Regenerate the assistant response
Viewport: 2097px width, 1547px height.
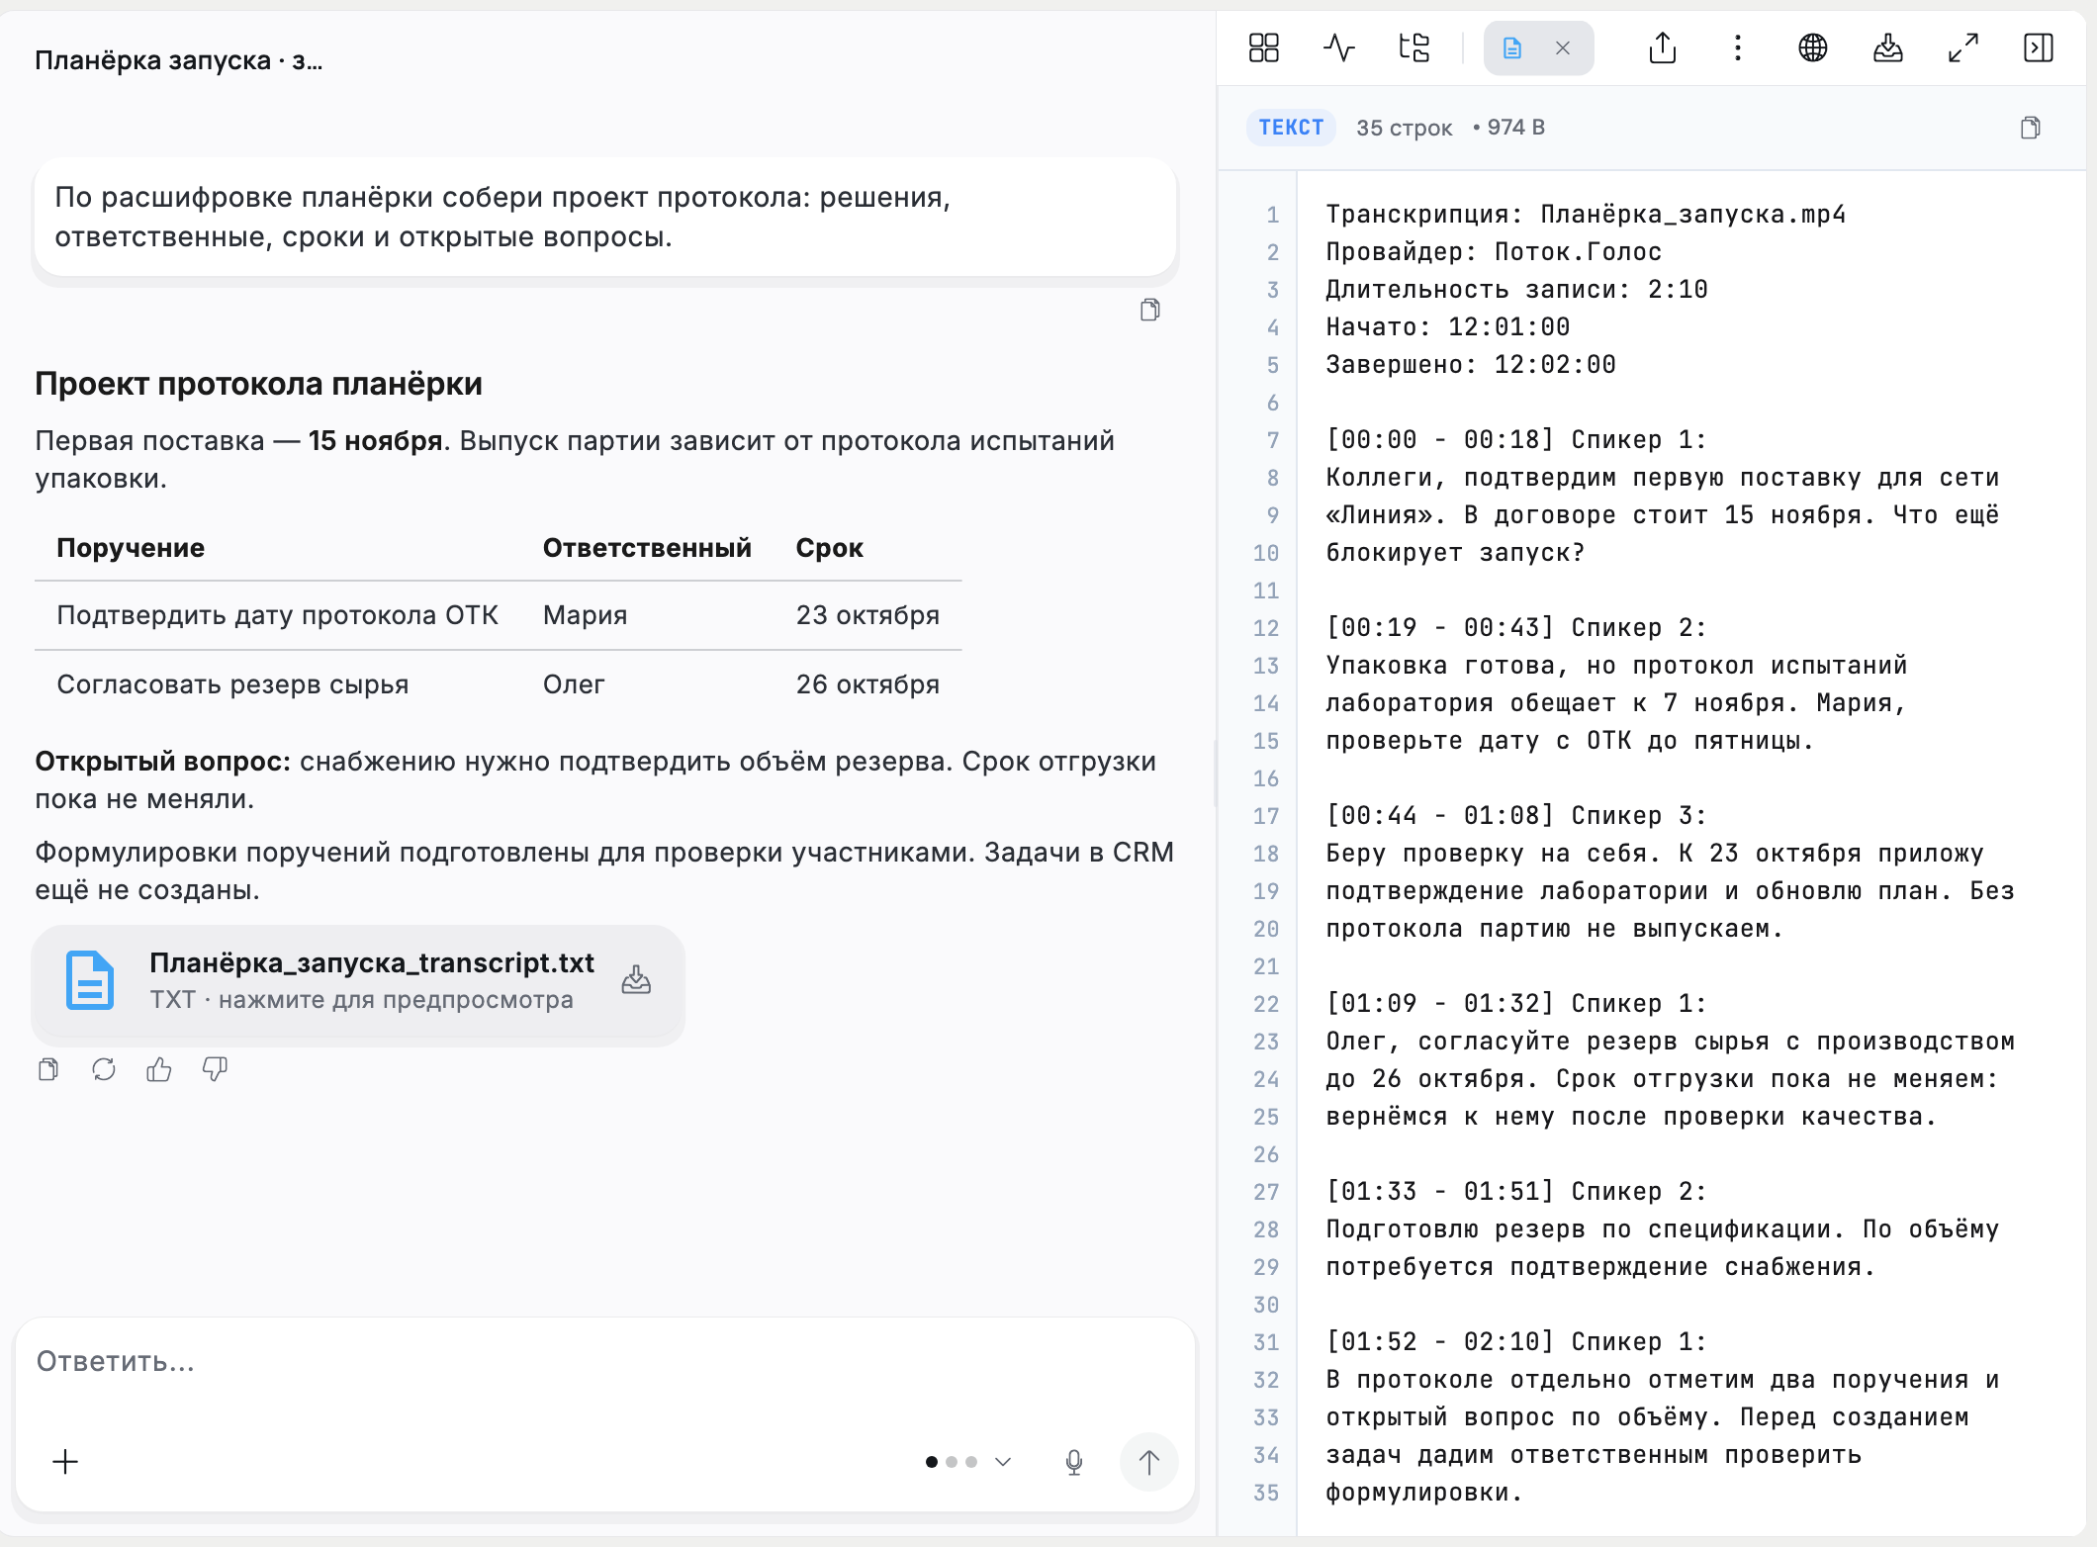[x=104, y=1069]
